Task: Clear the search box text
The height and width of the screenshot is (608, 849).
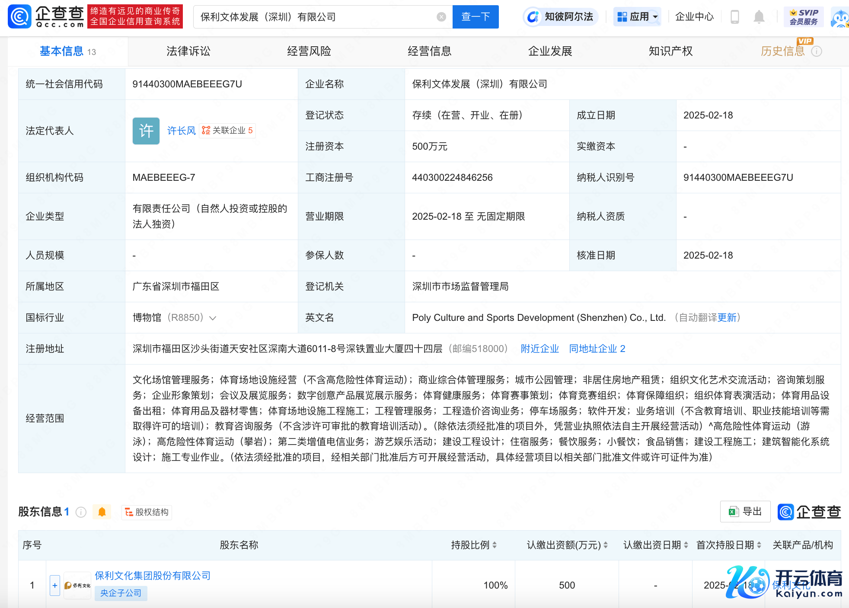Action: [x=441, y=17]
